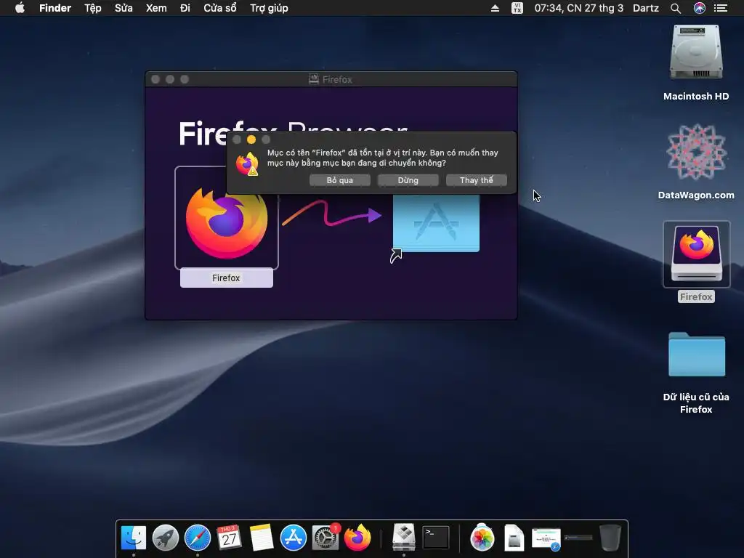Click the eject icon in menu bar
The width and height of the screenshot is (744, 558).
495,8
